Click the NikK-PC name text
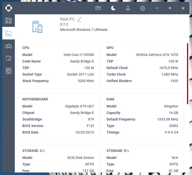 tap(67, 19)
